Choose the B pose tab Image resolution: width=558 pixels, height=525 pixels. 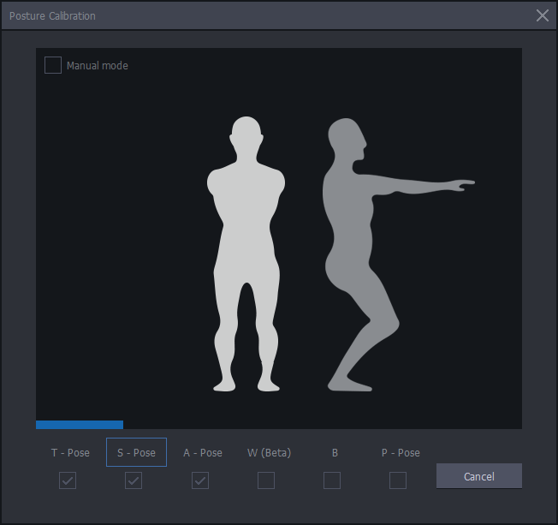coord(335,453)
